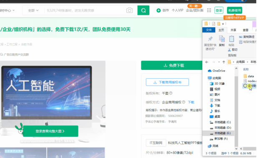Viewport: 257px width, 158px height.
Task: Go up one level in Explorer
Action: [224, 62]
